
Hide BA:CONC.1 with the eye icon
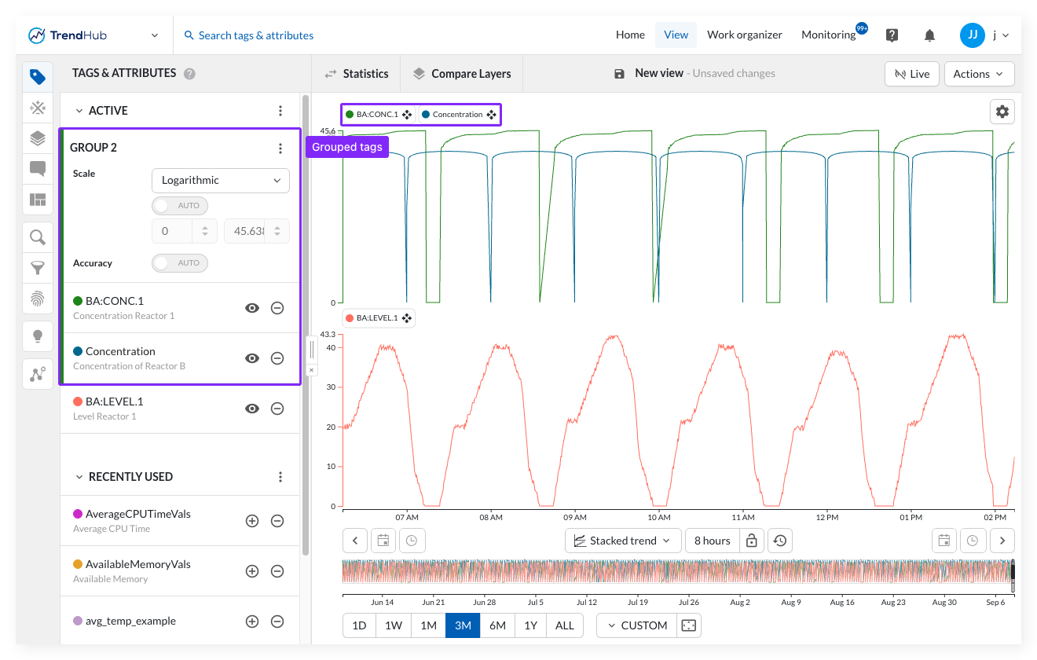252,308
